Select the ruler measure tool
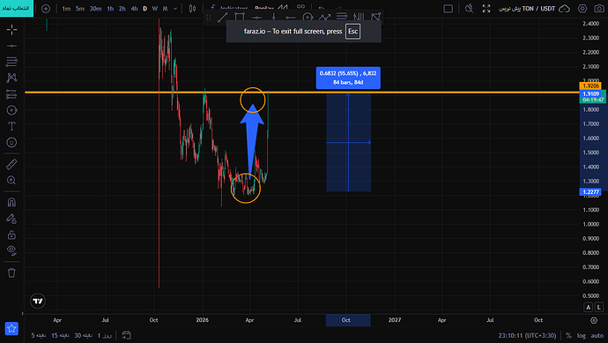Screen dimensions: 608x343 [11, 164]
